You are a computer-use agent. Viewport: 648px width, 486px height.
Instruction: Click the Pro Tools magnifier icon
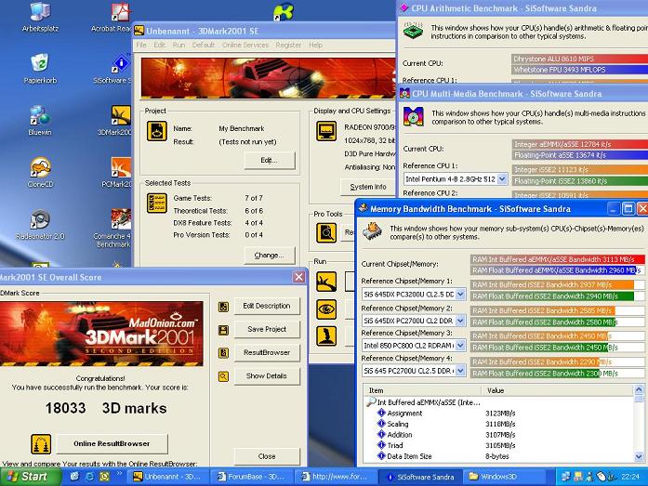coord(326,233)
